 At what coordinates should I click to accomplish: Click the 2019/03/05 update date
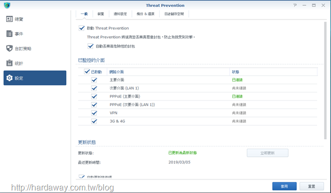[x=179, y=162]
